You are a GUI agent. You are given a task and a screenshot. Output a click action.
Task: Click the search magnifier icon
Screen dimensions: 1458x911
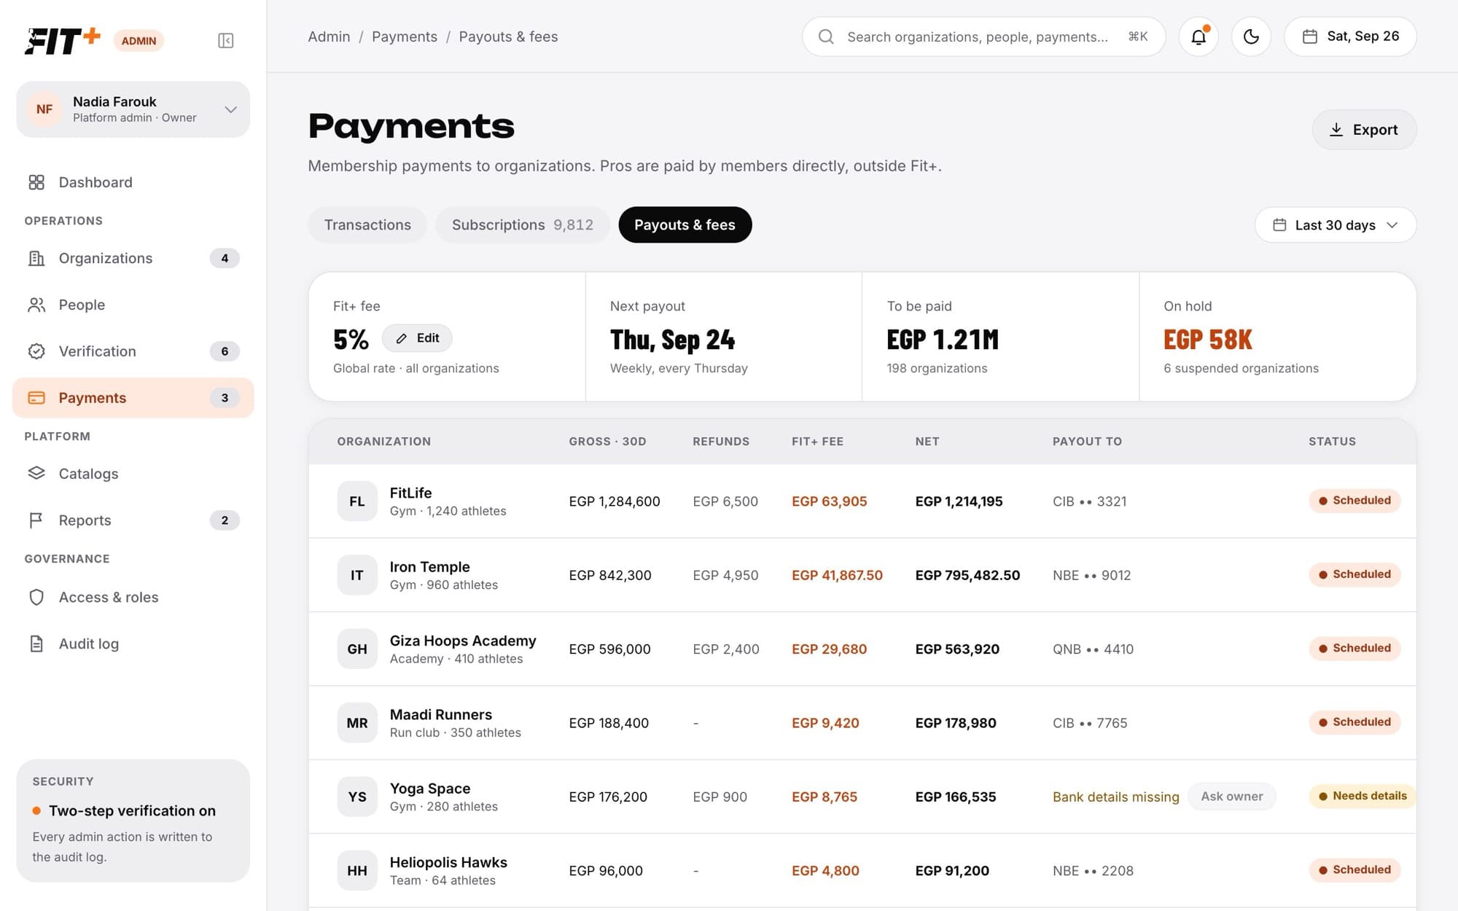pos(826,36)
